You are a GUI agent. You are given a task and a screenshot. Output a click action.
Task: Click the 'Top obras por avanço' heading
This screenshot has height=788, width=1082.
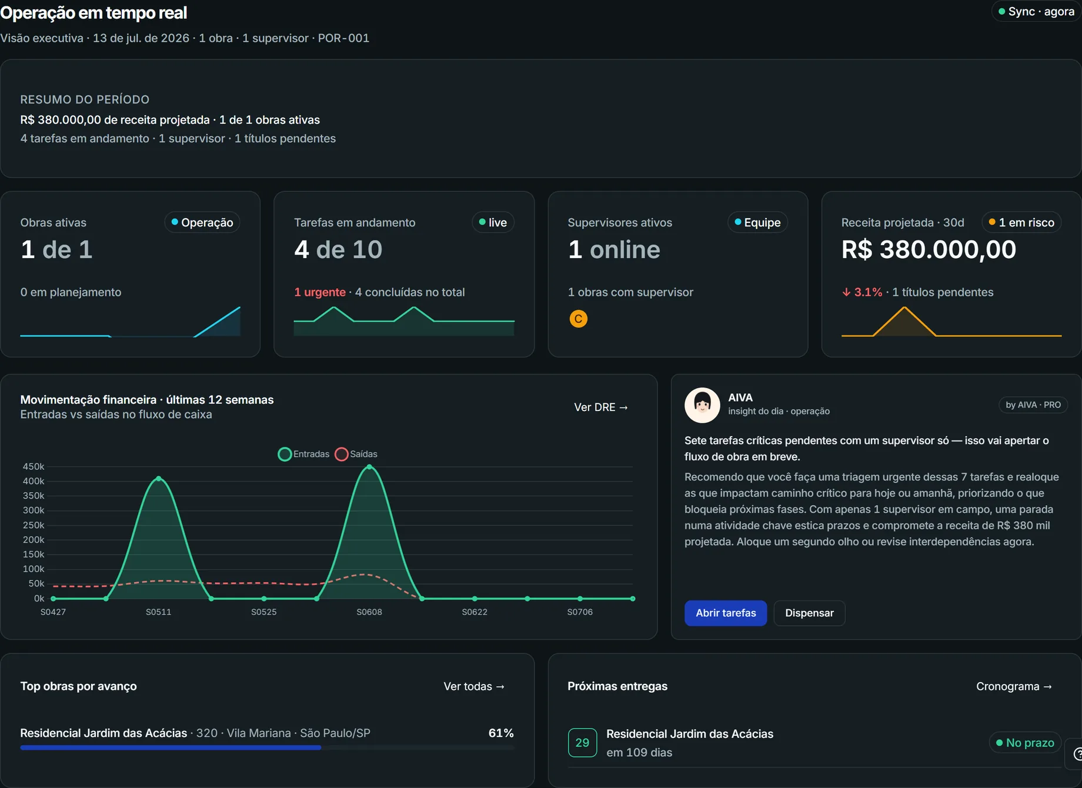[x=78, y=686]
